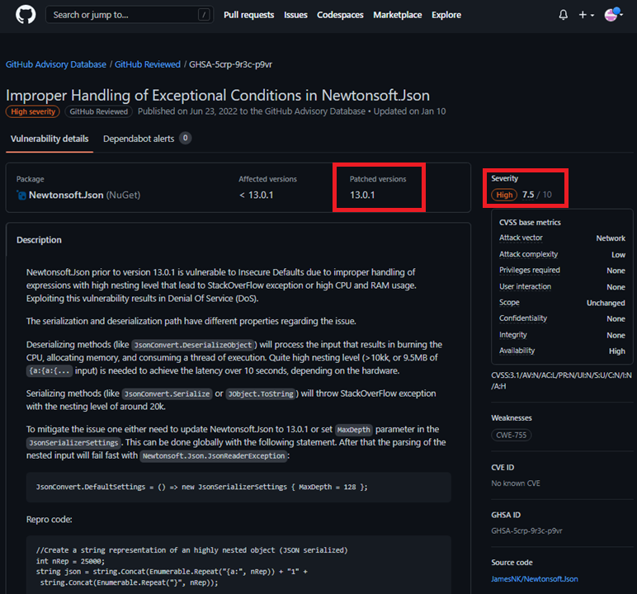Screen dimensions: 637x594
Task: Click the GHSA-5crp-9r3c-p9vr ID in sidebar
Action: tap(527, 531)
